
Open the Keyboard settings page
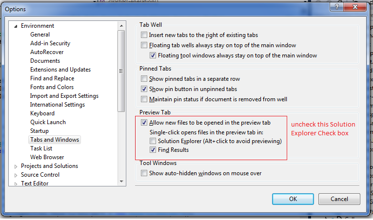pyautogui.click(x=42, y=113)
